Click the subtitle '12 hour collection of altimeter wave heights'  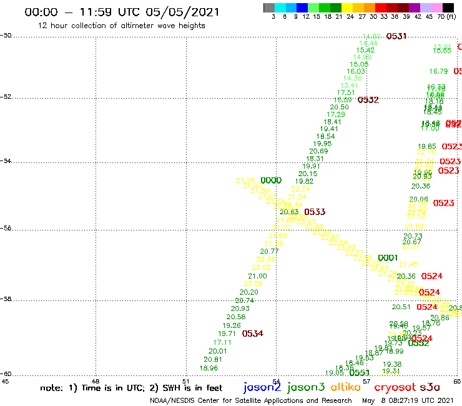[121, 26]
